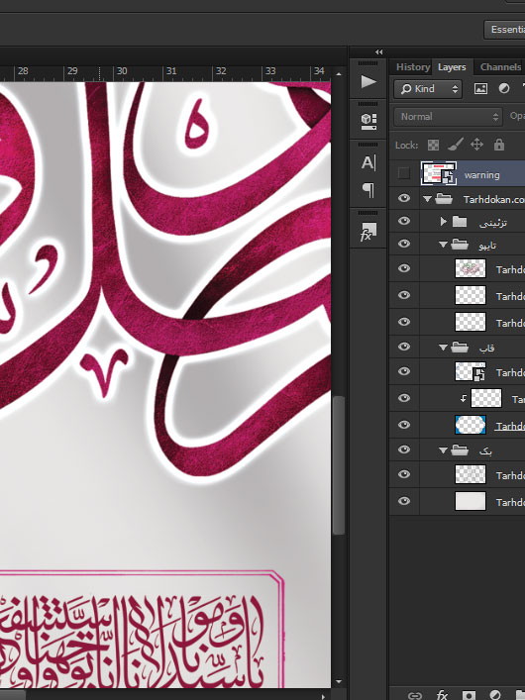Click canvas vertical scrollbar thumb

(339, 464)
